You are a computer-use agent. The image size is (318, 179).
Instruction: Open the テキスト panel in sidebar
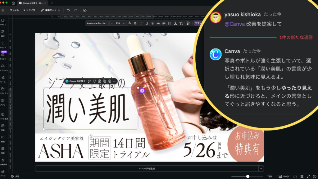click(3, 44)
